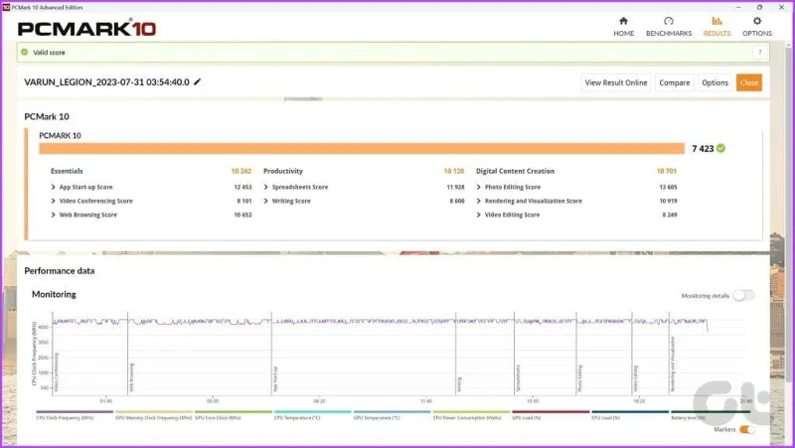Viewport: 795px width, 448px height.
Task: Select GPU Load legend swatch
Action: click(551, 411)
